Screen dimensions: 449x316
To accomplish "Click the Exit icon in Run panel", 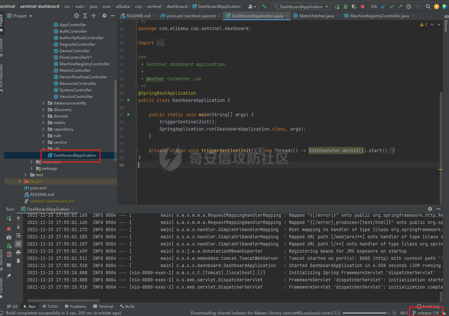I will pos(9,254).
